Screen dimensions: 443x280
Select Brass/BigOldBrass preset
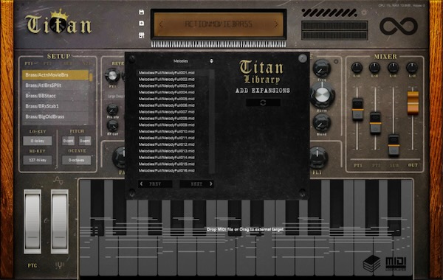tap(55, 116)
